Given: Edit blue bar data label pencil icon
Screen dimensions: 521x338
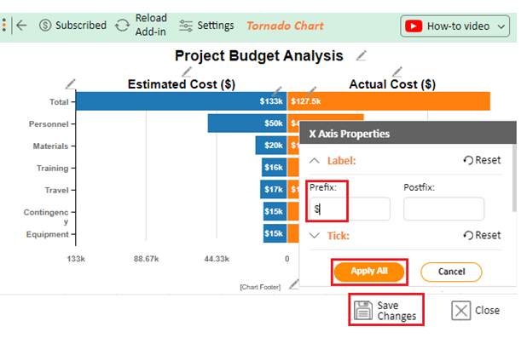Looking at the screenshot, I should 277,91.
